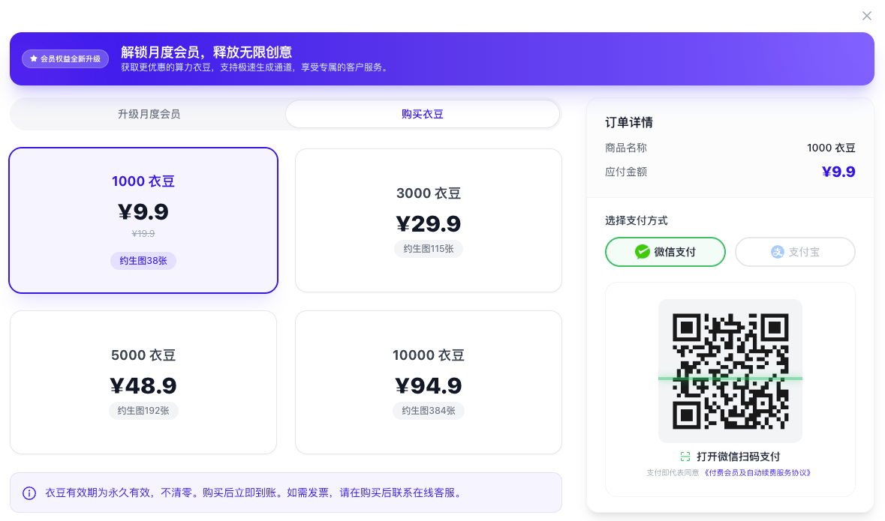
Task: Click the star icon in the upgrade badge
Action: pyautogui.click(x=34, y=58)
